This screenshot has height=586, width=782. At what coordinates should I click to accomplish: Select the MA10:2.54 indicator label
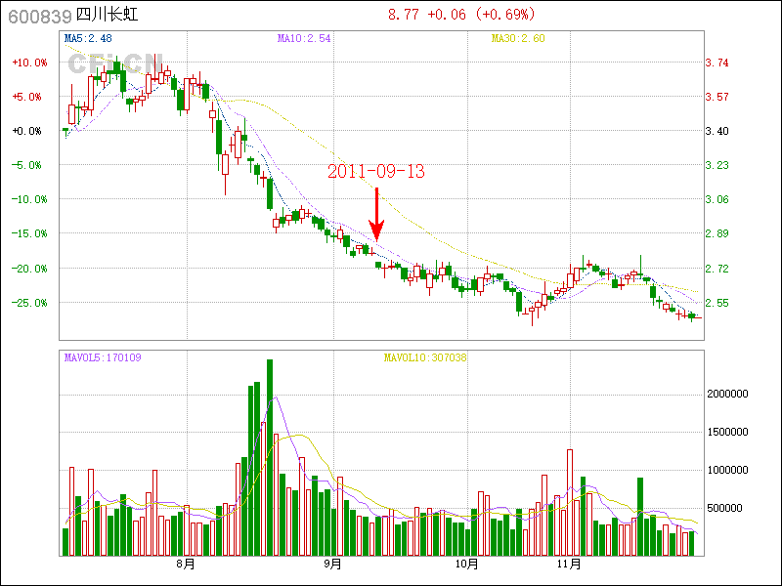[x=304, y=38]
